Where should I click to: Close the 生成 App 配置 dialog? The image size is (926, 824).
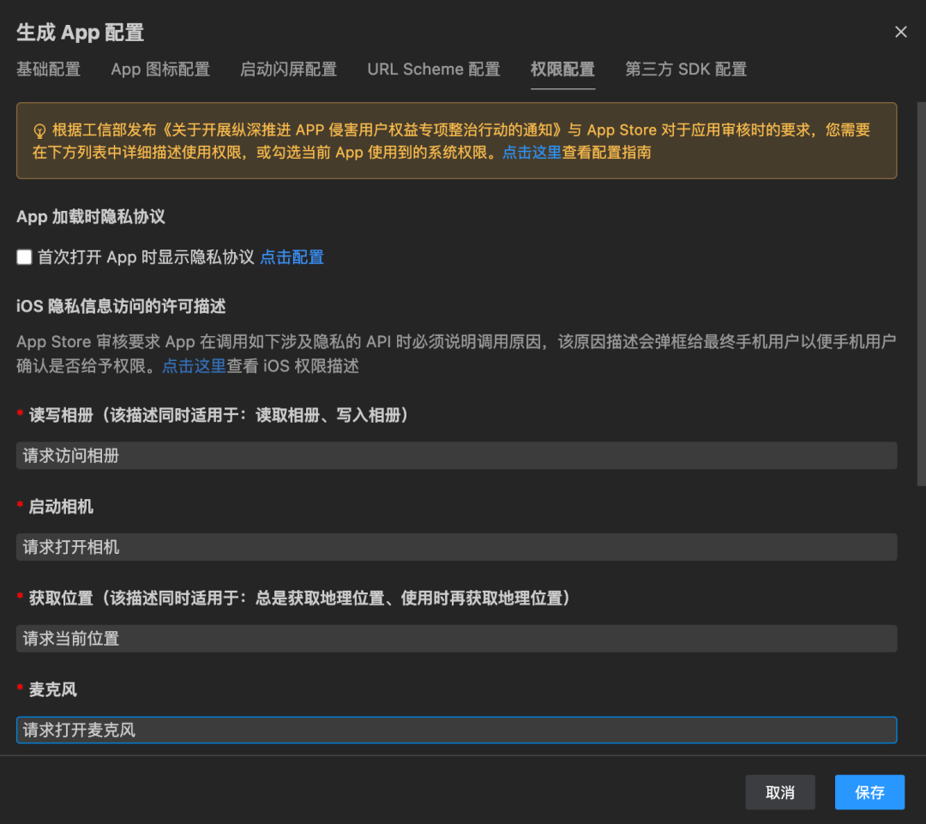tap(900, 32)
